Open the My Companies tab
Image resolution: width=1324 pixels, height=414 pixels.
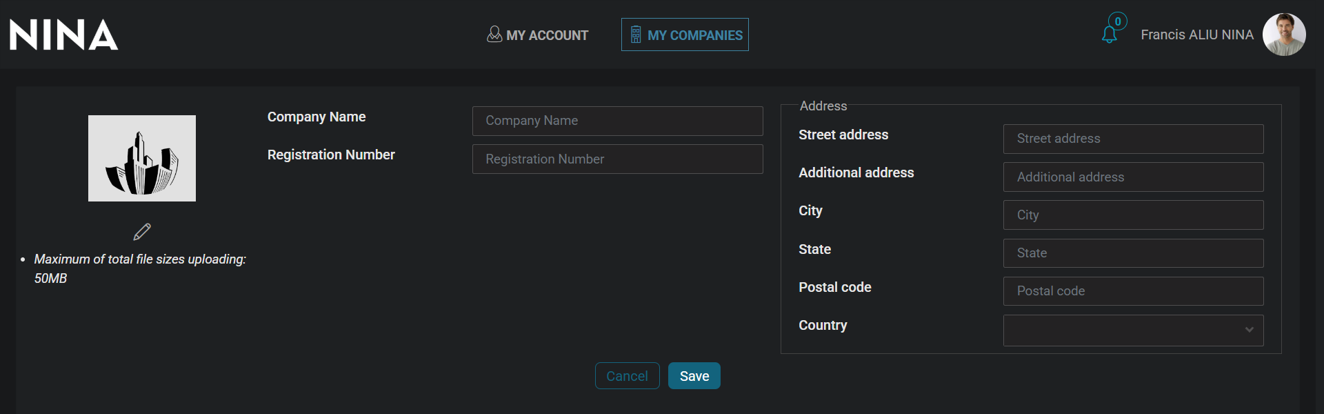tap(685, 35)
